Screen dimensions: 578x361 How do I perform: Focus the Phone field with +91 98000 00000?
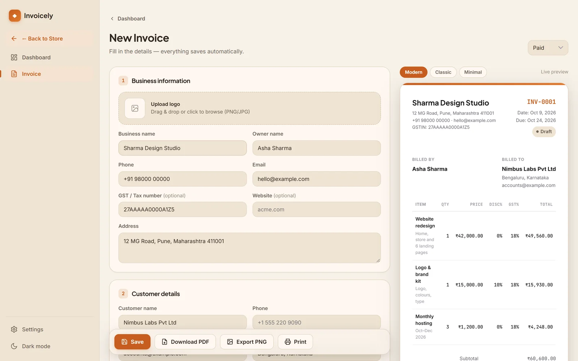[182, 179]
